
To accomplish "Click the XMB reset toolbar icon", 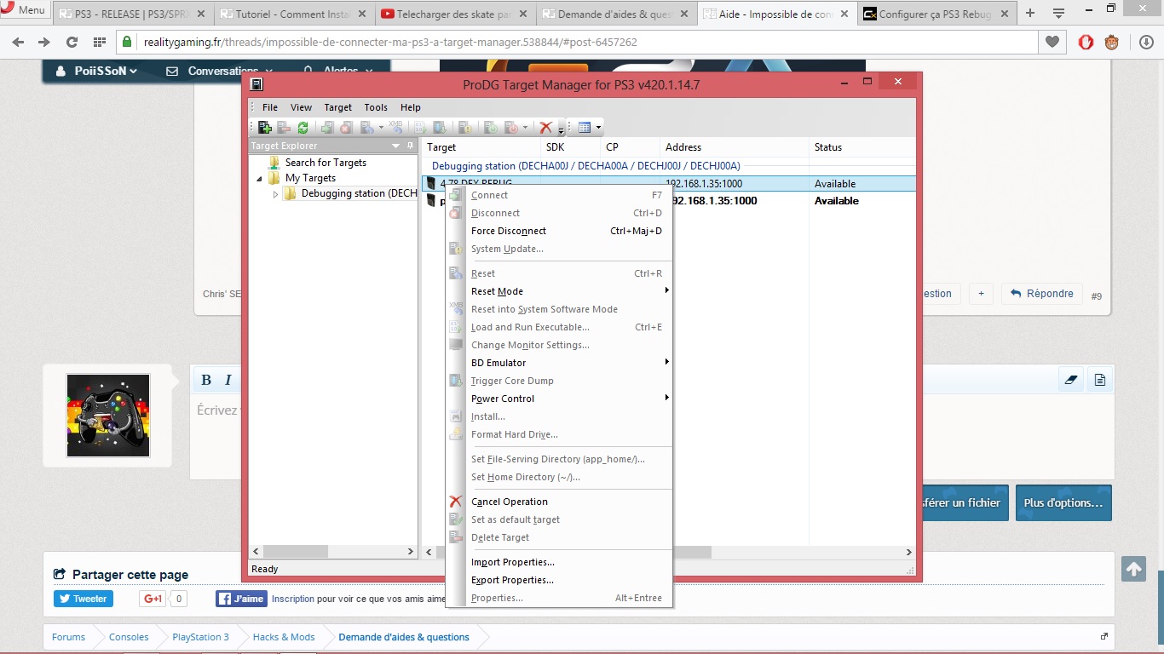I will coord(396,128).
